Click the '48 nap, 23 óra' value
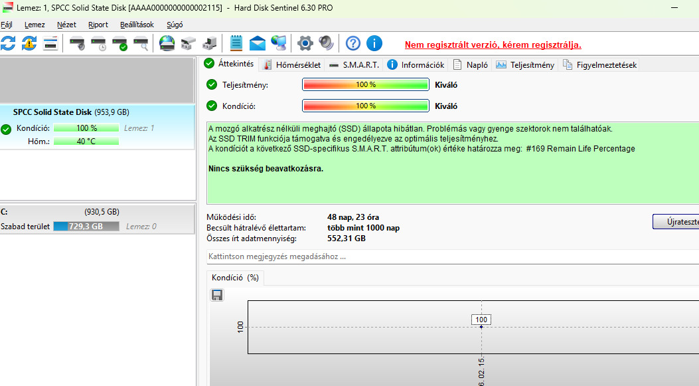The height and width of the screenshot is (386, 699). (x=353, y=217)
